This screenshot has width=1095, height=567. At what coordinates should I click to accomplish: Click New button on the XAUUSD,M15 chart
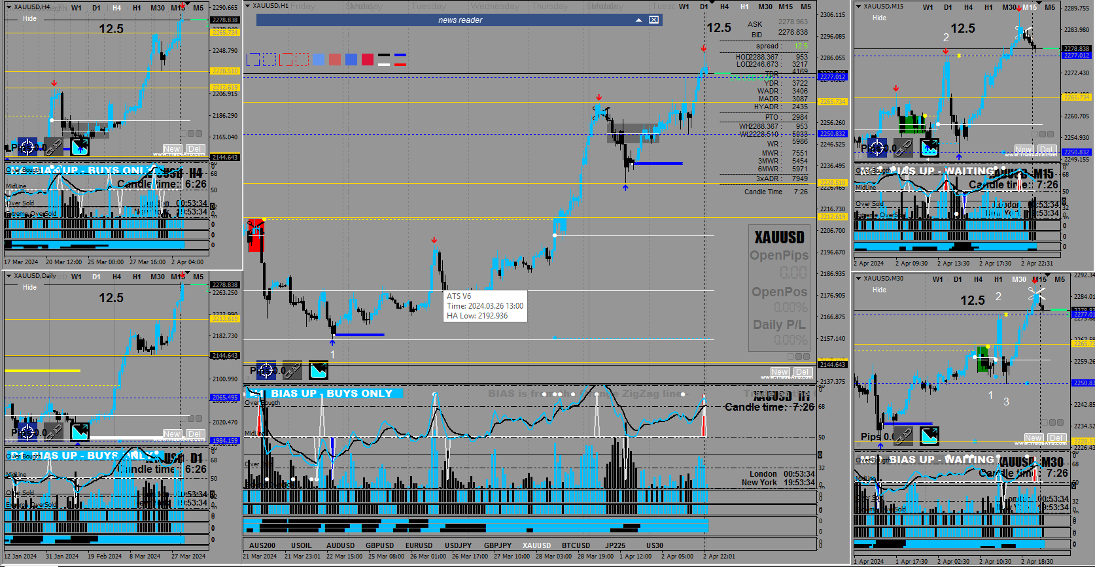tap(1024, 149)
